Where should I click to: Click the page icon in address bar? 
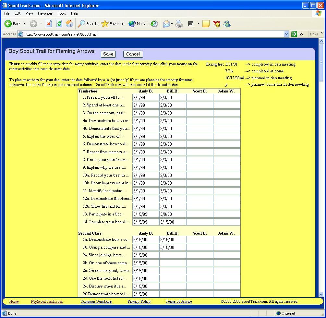pos(20,34)
